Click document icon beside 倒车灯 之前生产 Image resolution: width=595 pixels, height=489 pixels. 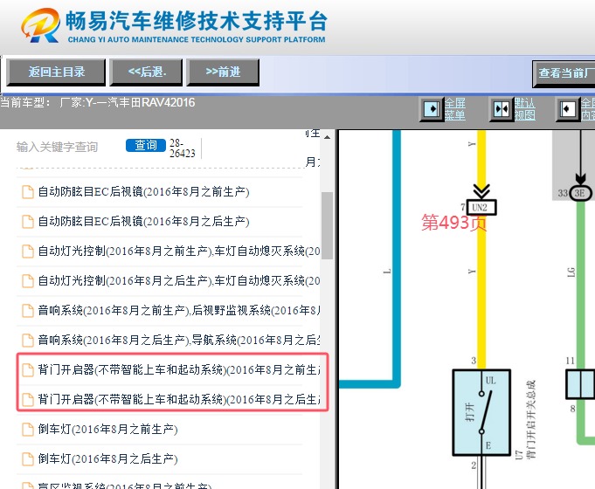click(x=27, y=430)
